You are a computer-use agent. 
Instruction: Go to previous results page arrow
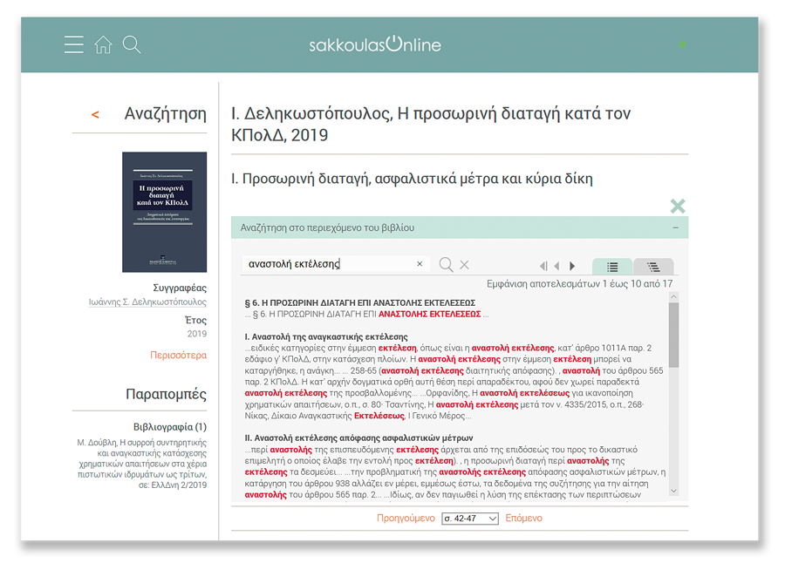pos(557,266)
